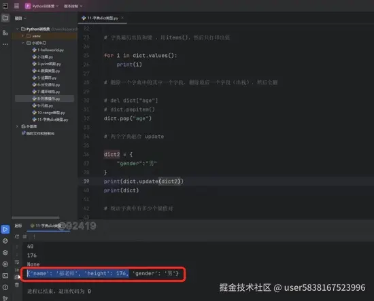Click the project panel horizontal scrollbar
The width and height of the screenshot is (374, 301).
click(x=35, y=217)
